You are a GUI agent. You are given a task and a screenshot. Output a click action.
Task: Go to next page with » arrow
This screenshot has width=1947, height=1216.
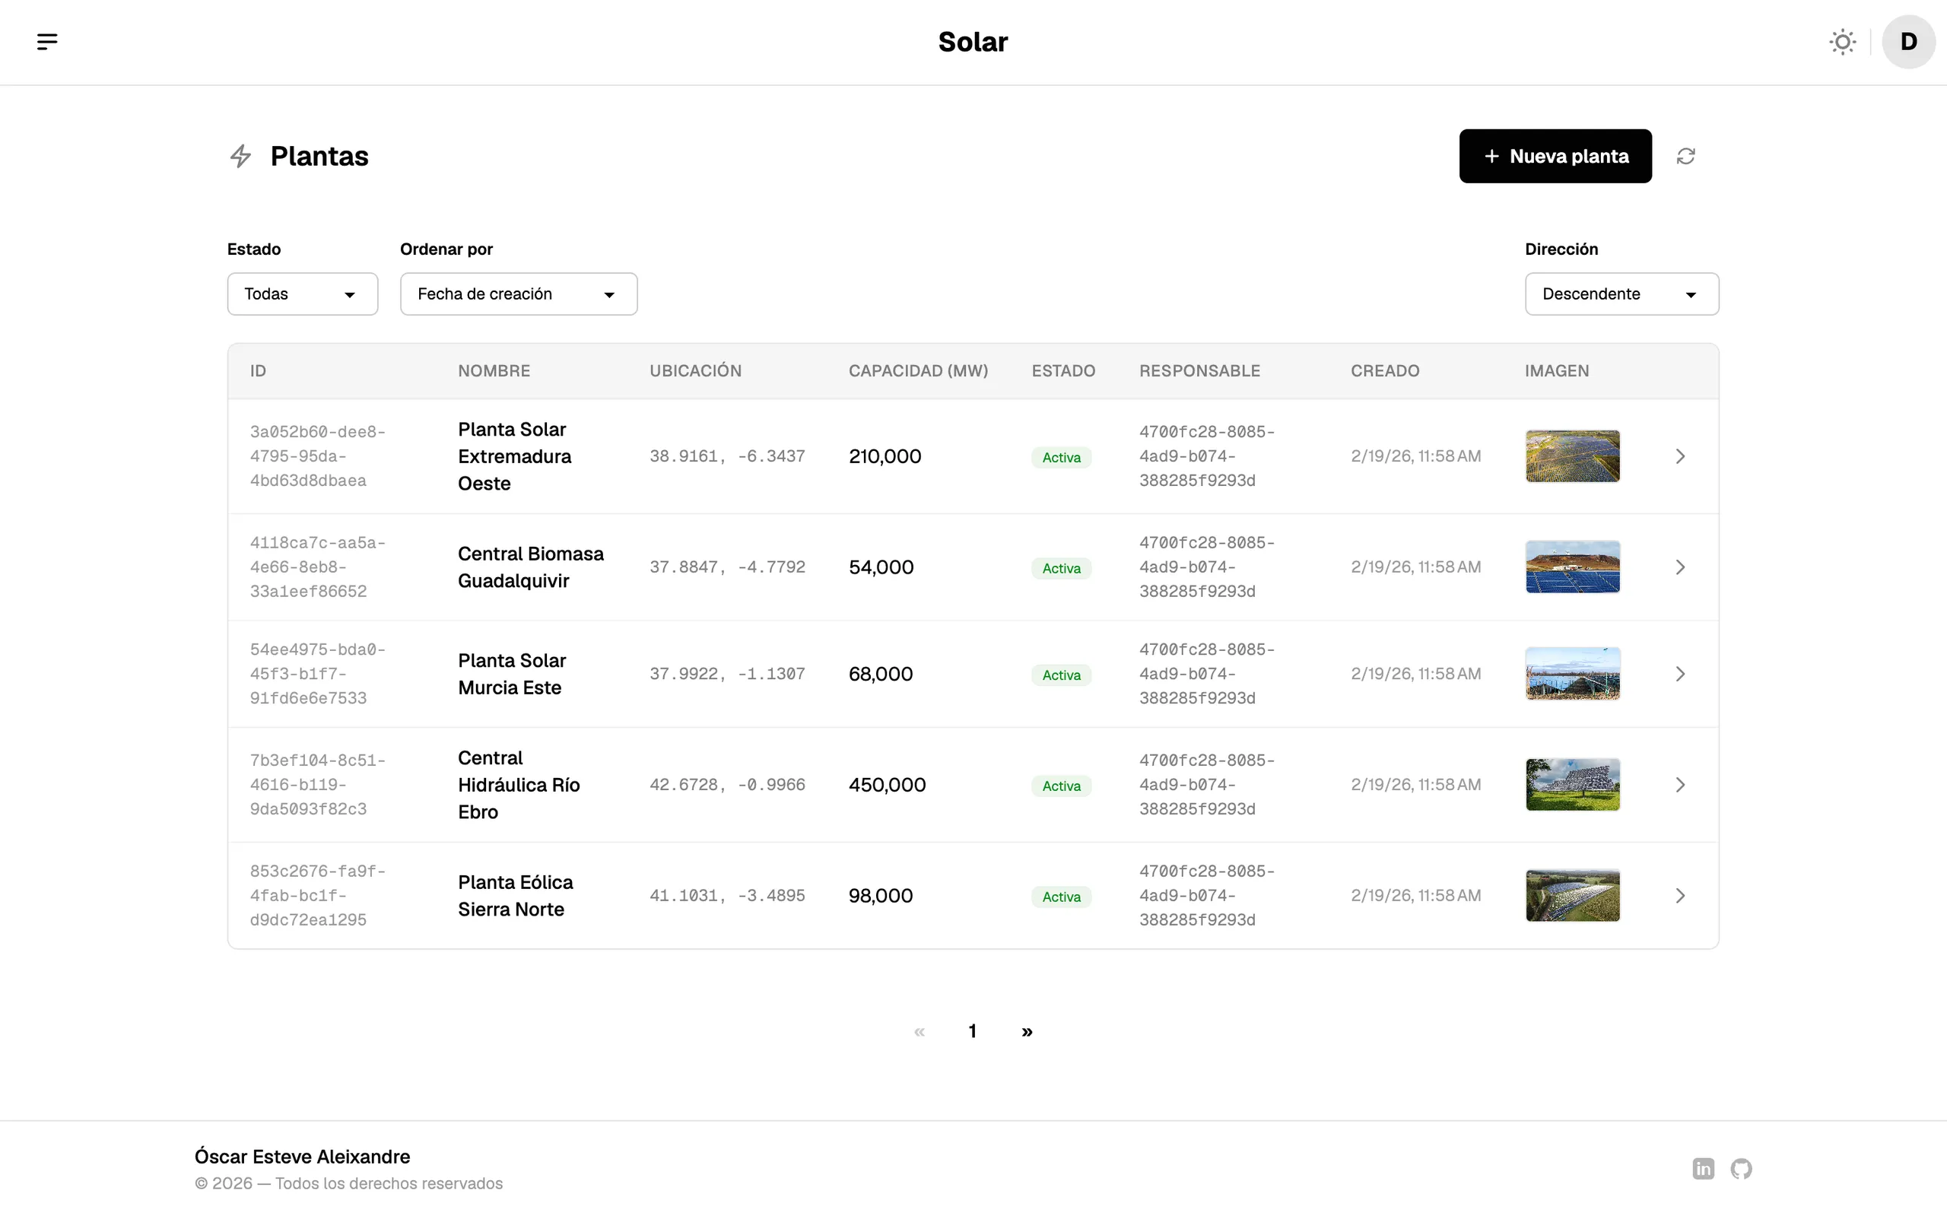click(x=1027, y=1031)
